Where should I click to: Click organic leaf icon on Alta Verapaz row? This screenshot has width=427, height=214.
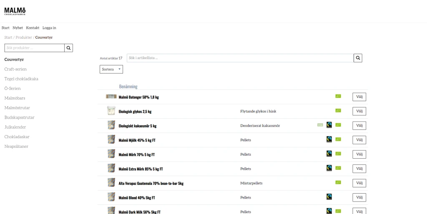338,182
